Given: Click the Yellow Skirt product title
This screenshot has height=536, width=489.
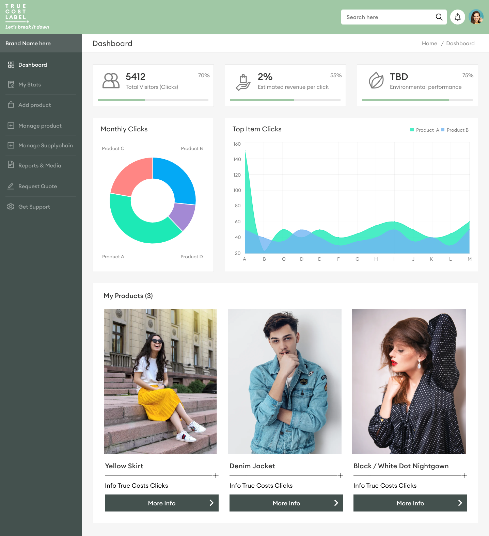Looking at the screenshot, I should (124, 466).
